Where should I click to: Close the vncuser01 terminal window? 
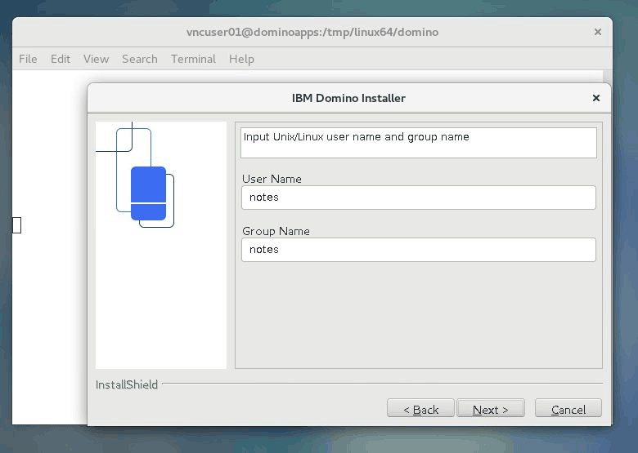598,32
